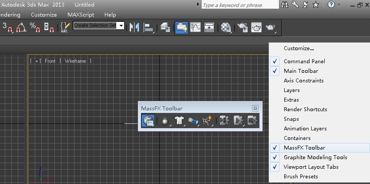Screen dimensions: 370x184
Task: Click the binoculars search icon
Action: (285, 4)
